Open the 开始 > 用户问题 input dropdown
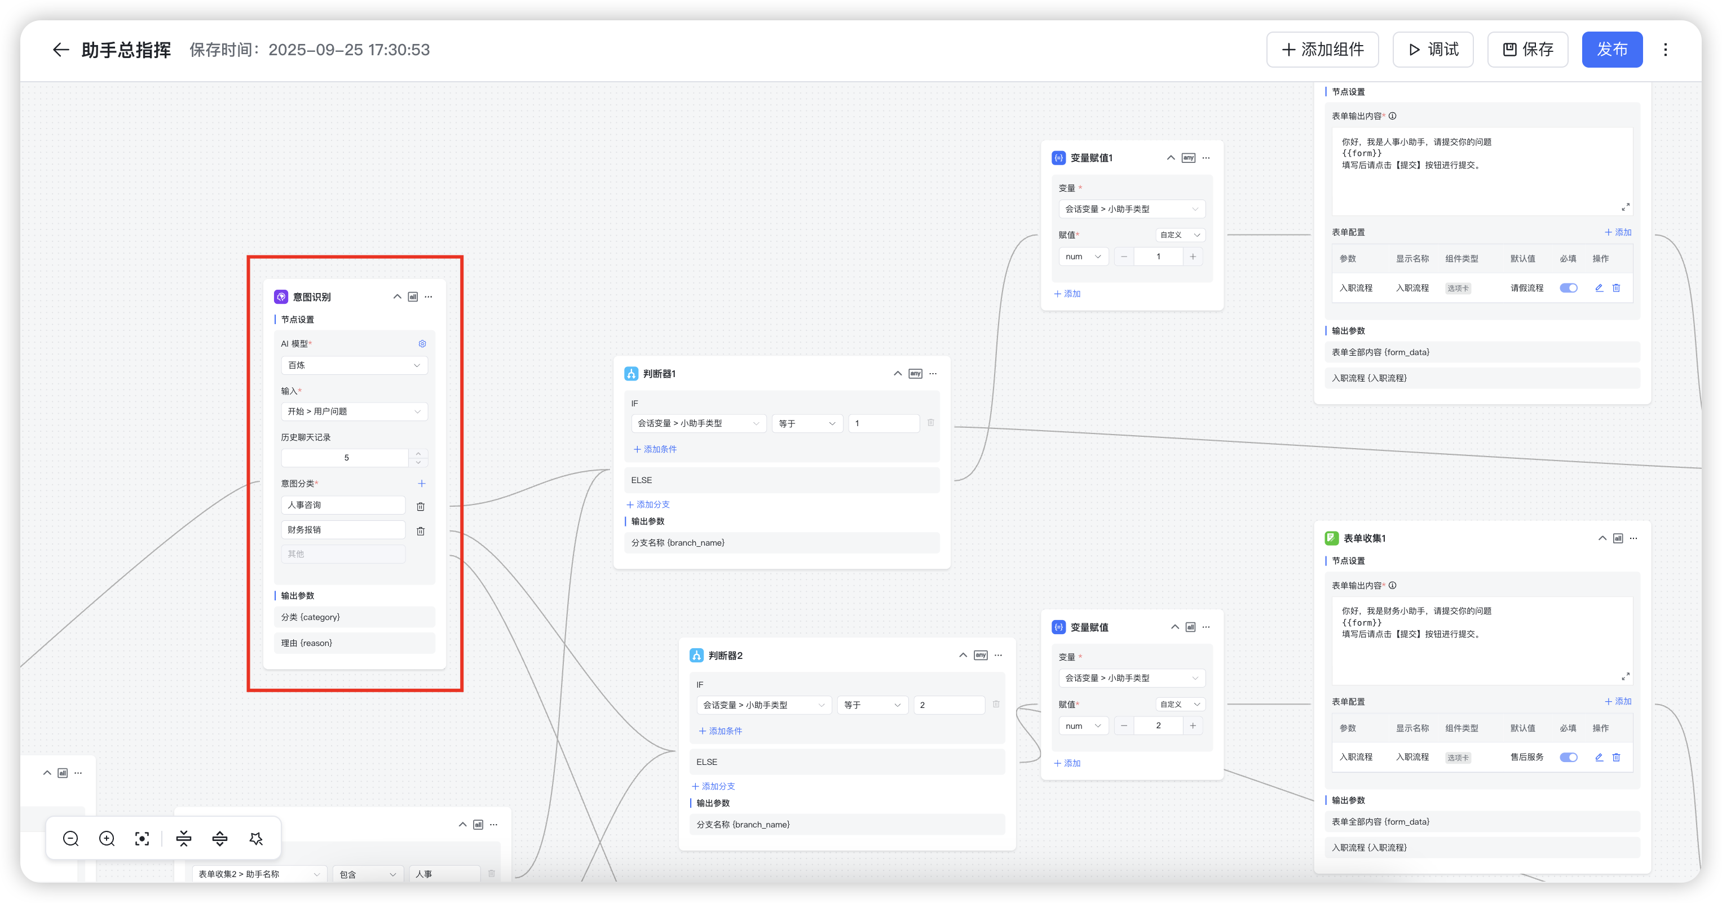This screenshot has width=1722, height=903. (x=354, y=411)
